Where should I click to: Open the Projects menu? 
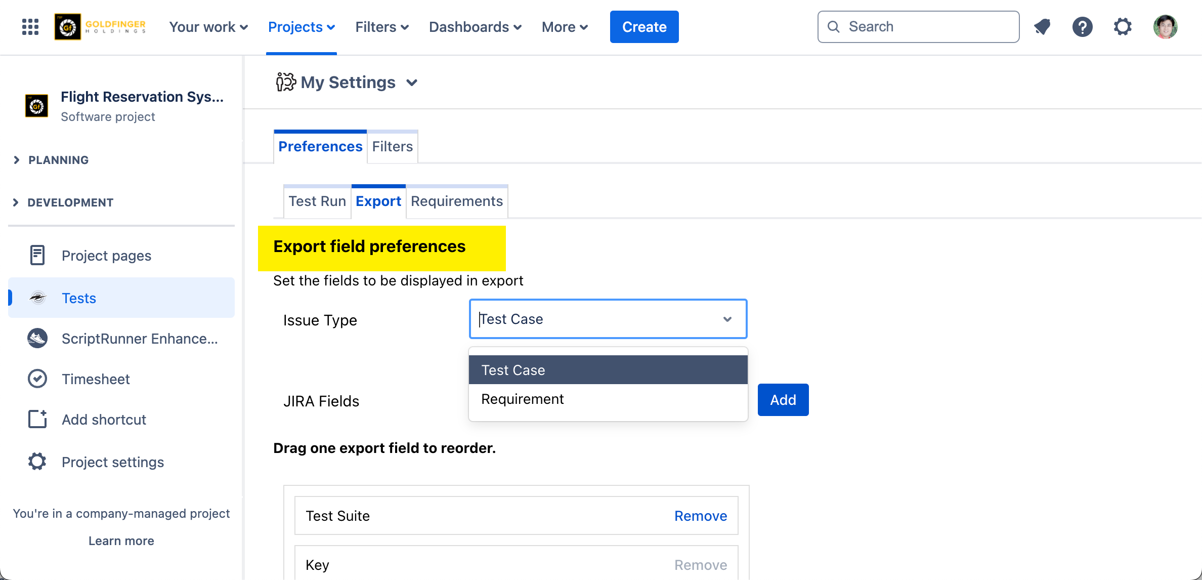[301, 27]
